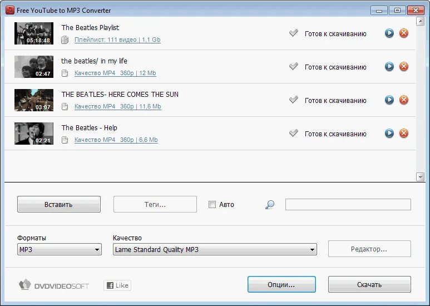The image size is (430, 306).
Task: Open The Beatles Playlist thumbnail
Action: coord(34,33)
